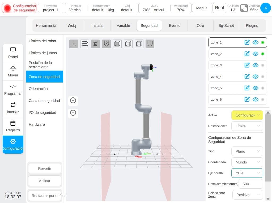The image size is (272, 203).
Task: Click the gray status dot of zone_3
Action: click(x=263, y=65)
